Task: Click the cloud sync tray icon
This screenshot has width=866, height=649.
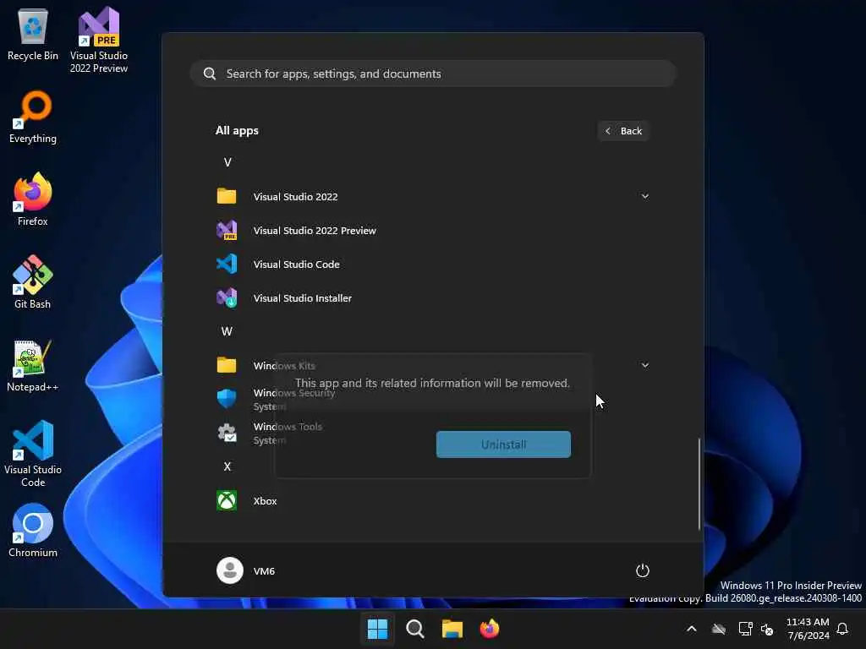Action: 719,629
